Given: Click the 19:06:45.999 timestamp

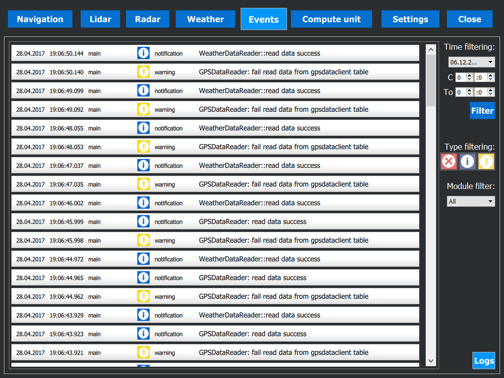Looking at the screenshot, I should (x=66, y=222).
